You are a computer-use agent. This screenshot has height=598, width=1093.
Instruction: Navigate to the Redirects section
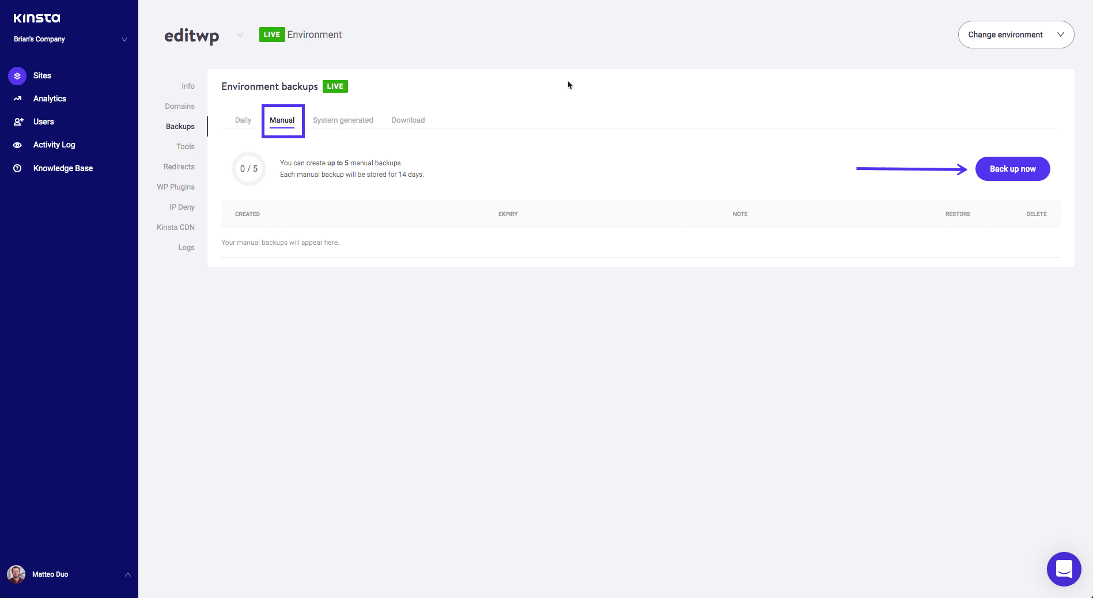[179, 166]
